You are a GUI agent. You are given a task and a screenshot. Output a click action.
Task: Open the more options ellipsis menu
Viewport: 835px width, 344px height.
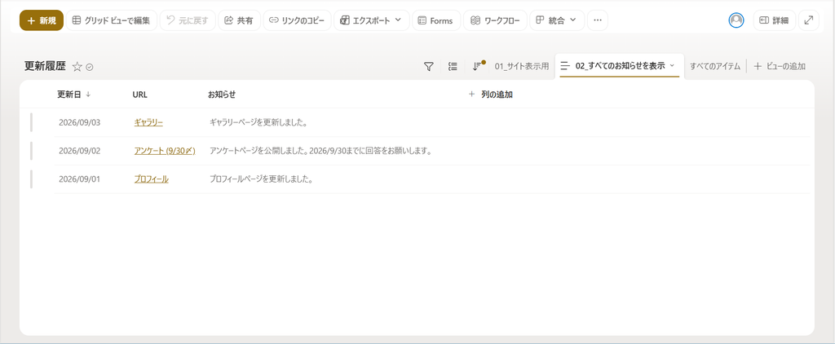(x=598, y=20)
